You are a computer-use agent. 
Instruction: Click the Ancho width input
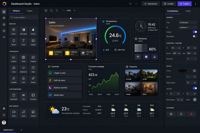coord(177,53)
